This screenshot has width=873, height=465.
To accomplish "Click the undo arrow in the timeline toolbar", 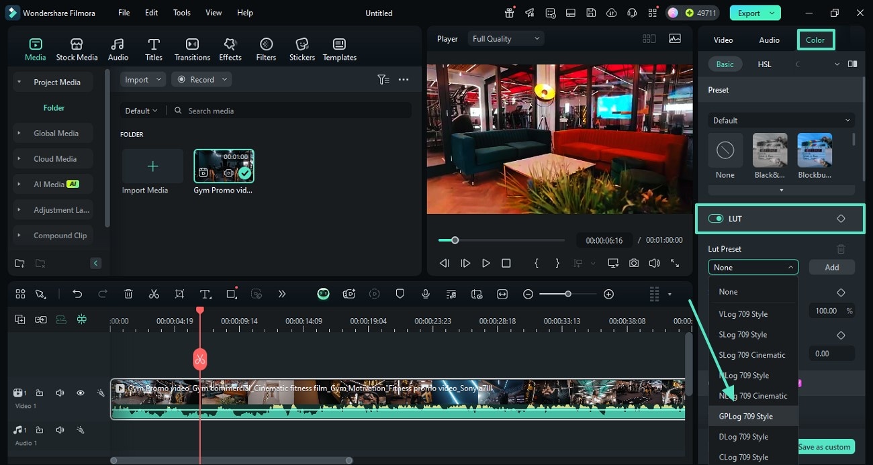I will pyautogui.click(x=77, y=294).
